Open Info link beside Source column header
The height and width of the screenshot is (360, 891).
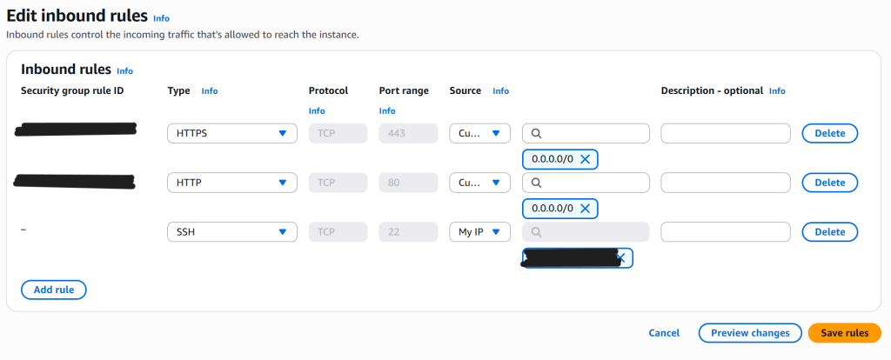click(x=501, y=90)
